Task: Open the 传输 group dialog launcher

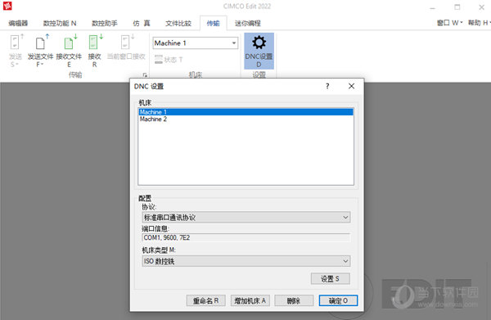Action: [145, 74]
